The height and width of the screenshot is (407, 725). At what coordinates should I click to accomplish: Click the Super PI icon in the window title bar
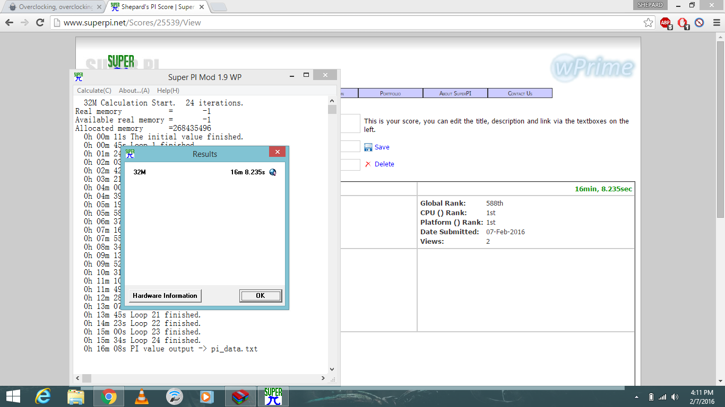click(x=79, y=77)
